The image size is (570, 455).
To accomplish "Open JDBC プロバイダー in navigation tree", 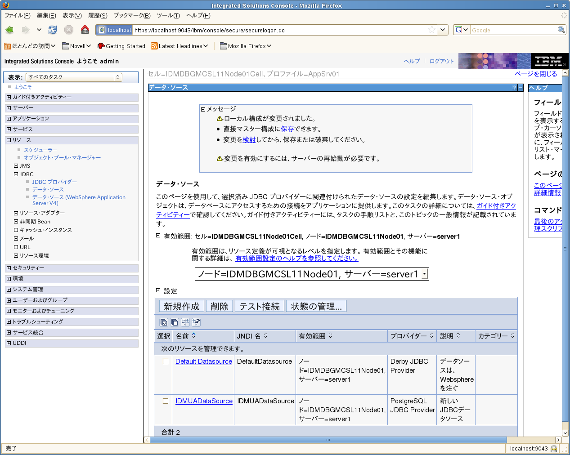I will tap(54, 182).
